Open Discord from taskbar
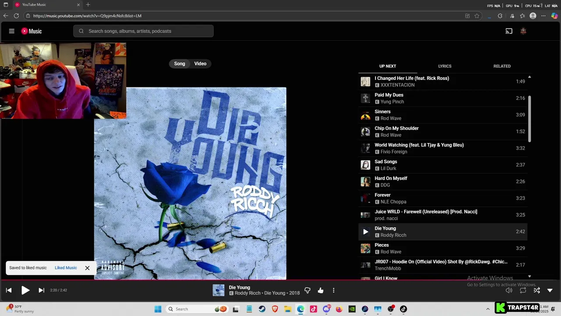 click(x=326, y=309)
